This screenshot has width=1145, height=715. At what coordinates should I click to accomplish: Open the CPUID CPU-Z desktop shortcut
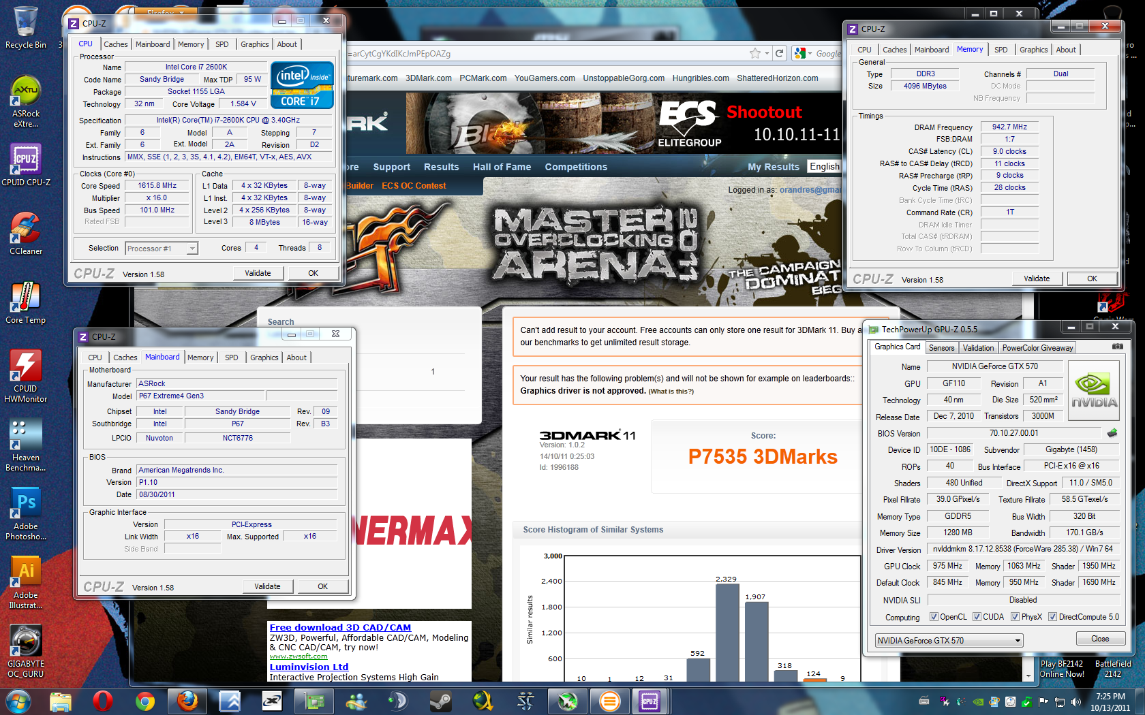click(x=26, y=165)
